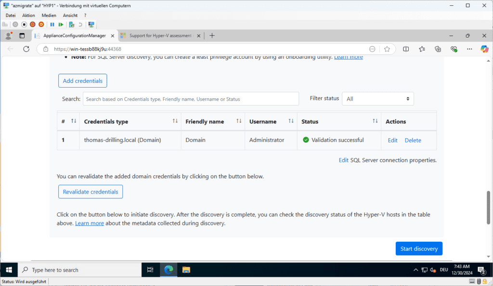Open Browser essentials heart icon
This screenshot has height=286, width=493.
pos(454,49)
